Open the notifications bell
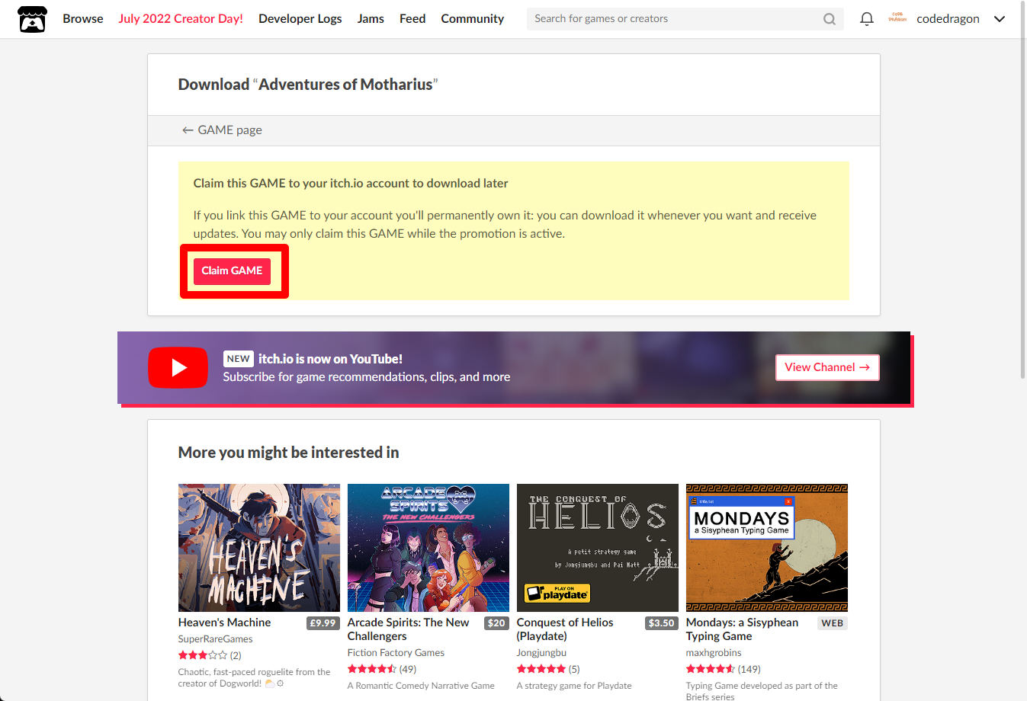Screen dimensions: 1027x701 pyautogui.click(x=867, y=19)
